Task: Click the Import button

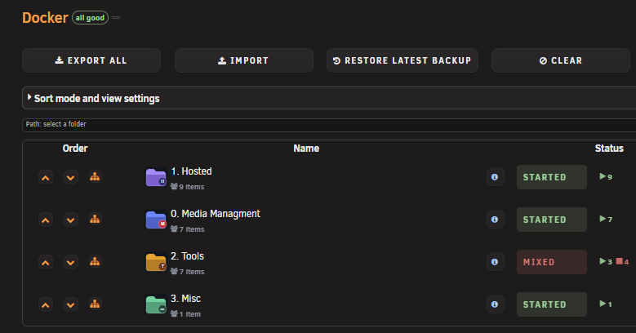Action: click(x=244, y=60)
